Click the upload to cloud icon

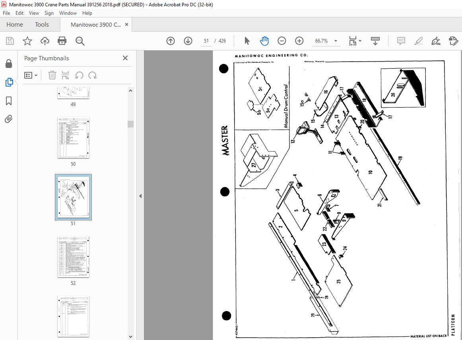45,41
